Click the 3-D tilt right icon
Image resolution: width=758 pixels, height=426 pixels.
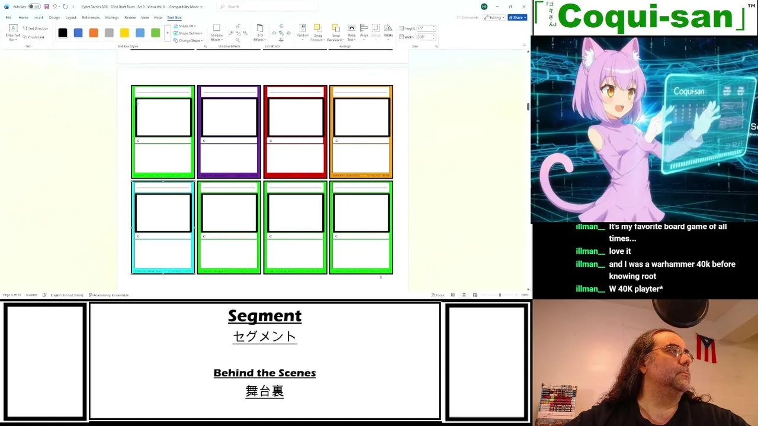click(x=288, y=33)
